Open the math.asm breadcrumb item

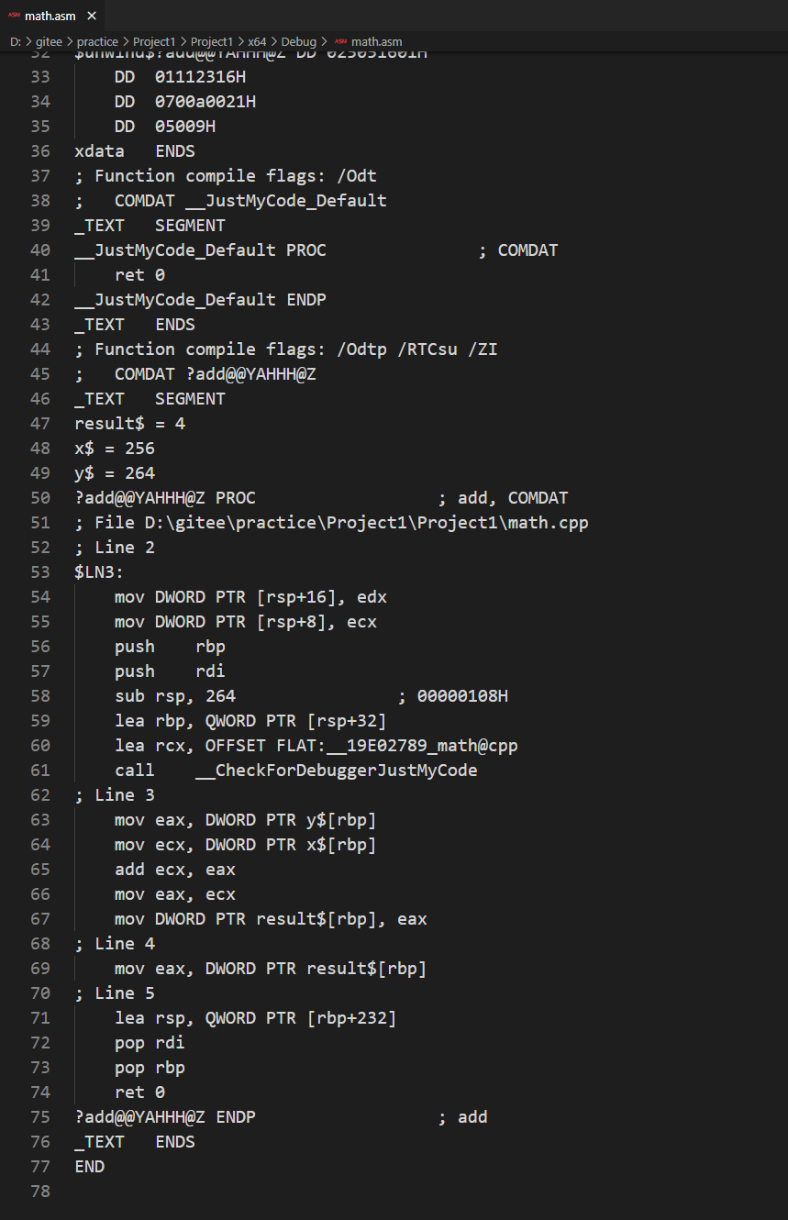pyautogui.click(x=376, y=41)
